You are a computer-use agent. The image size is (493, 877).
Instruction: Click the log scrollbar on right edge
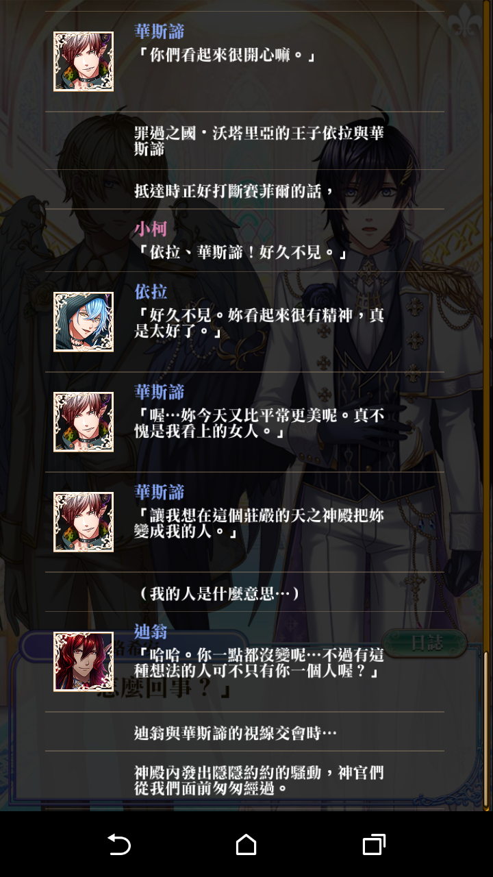tap(486, 728)
